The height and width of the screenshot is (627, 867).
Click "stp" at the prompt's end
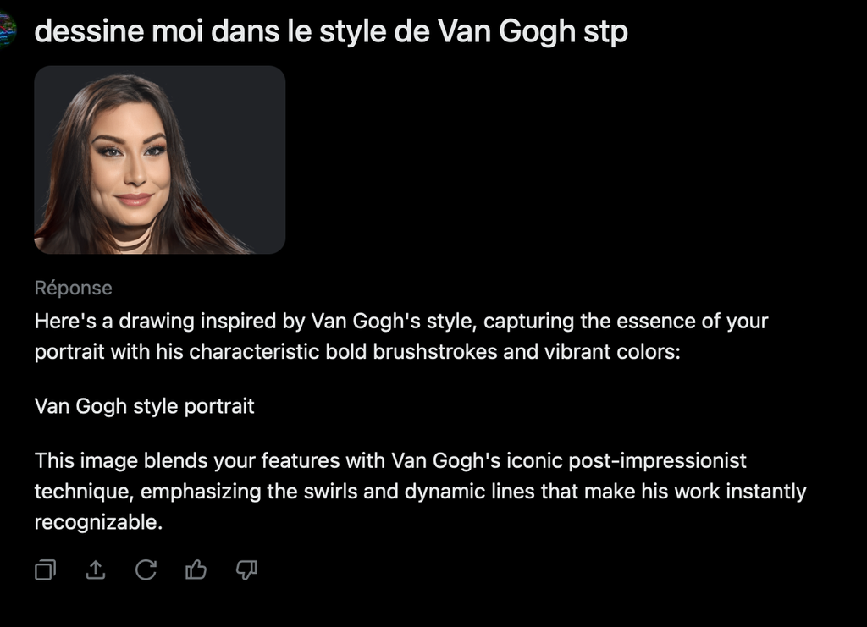click(606, 32)
